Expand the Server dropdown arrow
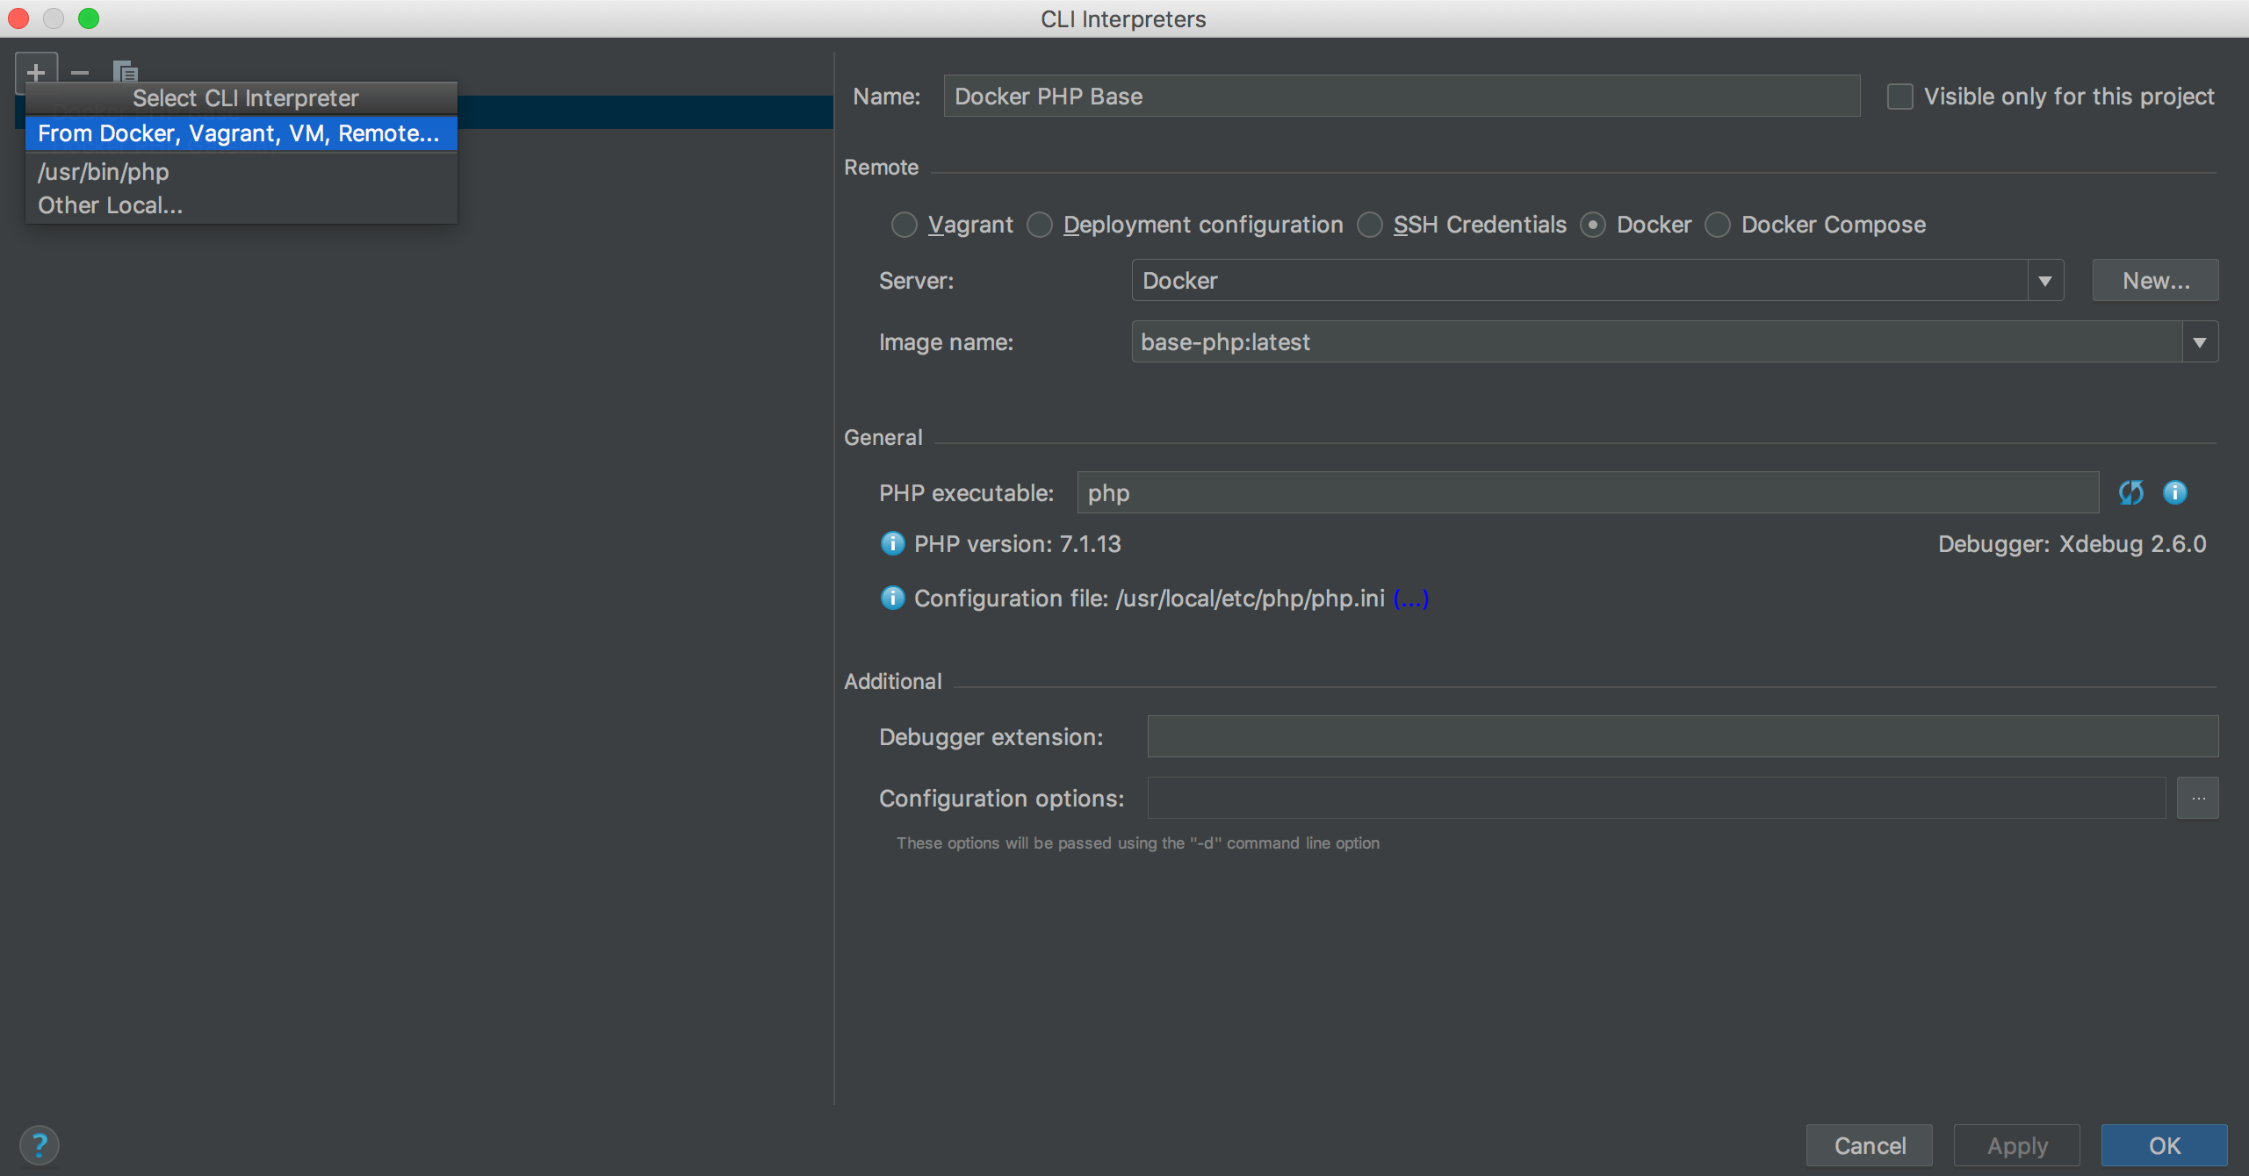This screenshot has width=2249, height=1176. tap(2044, 281)
